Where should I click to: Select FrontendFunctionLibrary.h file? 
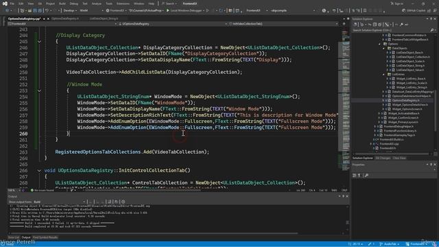(x=400, y=131)
